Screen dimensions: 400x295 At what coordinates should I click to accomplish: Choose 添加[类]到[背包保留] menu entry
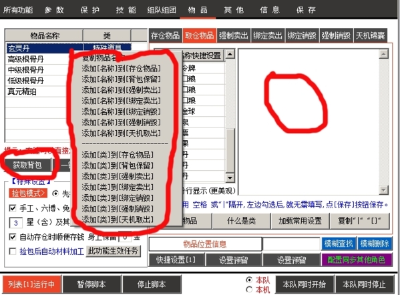click(x=118, y=166)
